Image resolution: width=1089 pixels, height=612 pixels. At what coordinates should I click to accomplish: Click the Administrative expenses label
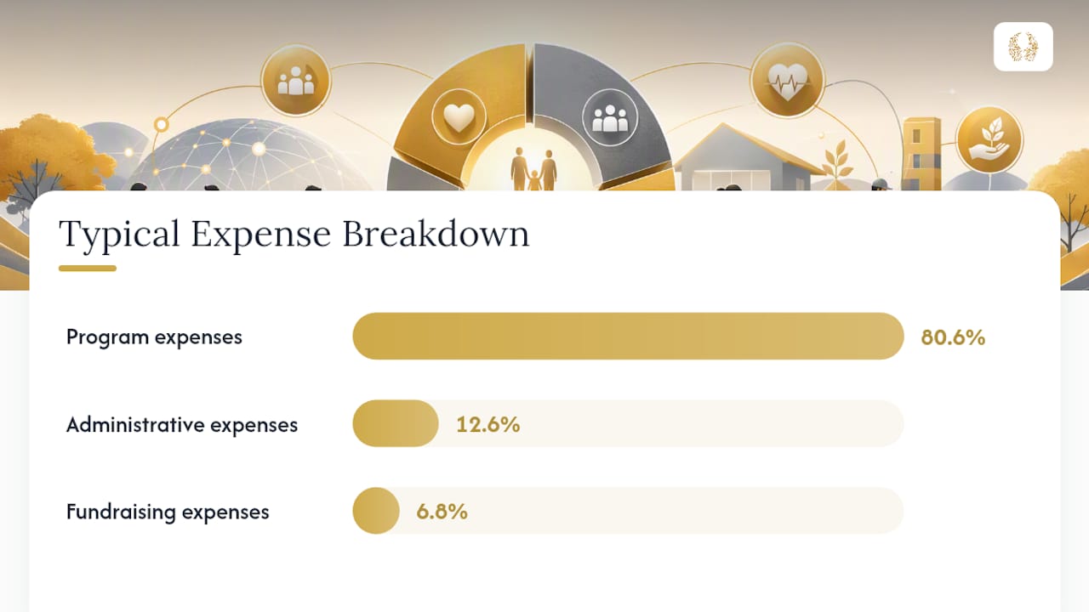(x=182, y=424)
